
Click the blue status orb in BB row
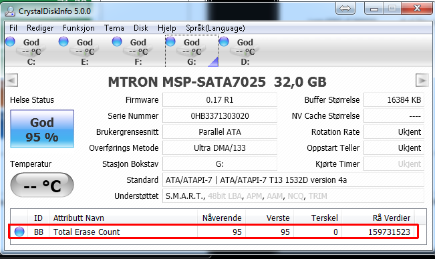[x=19, y=232]
